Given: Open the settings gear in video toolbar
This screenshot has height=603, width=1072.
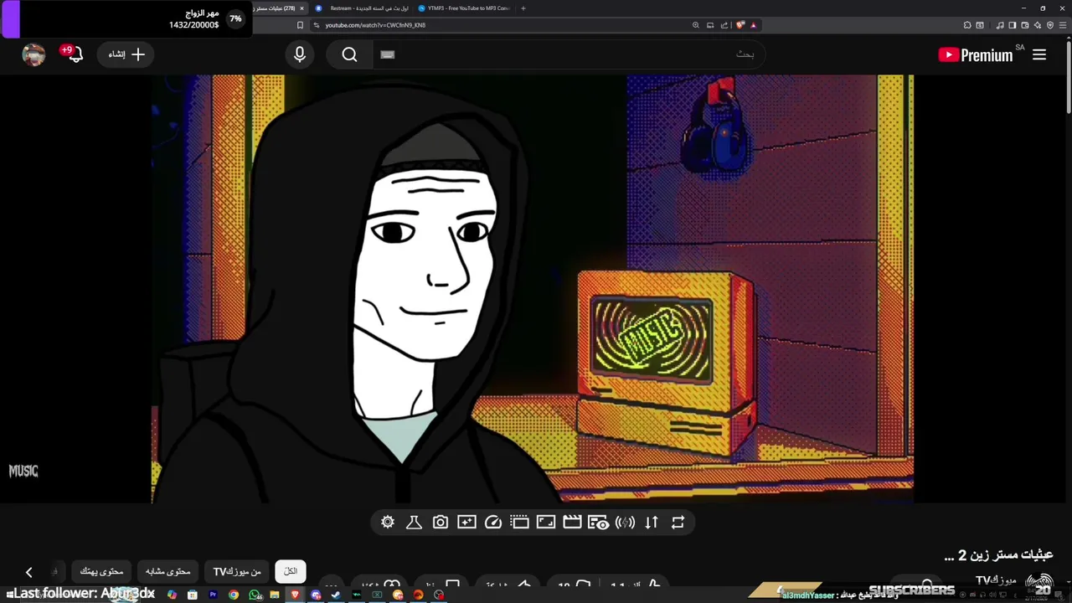Looking at the screenshot, I should (388, 523).
